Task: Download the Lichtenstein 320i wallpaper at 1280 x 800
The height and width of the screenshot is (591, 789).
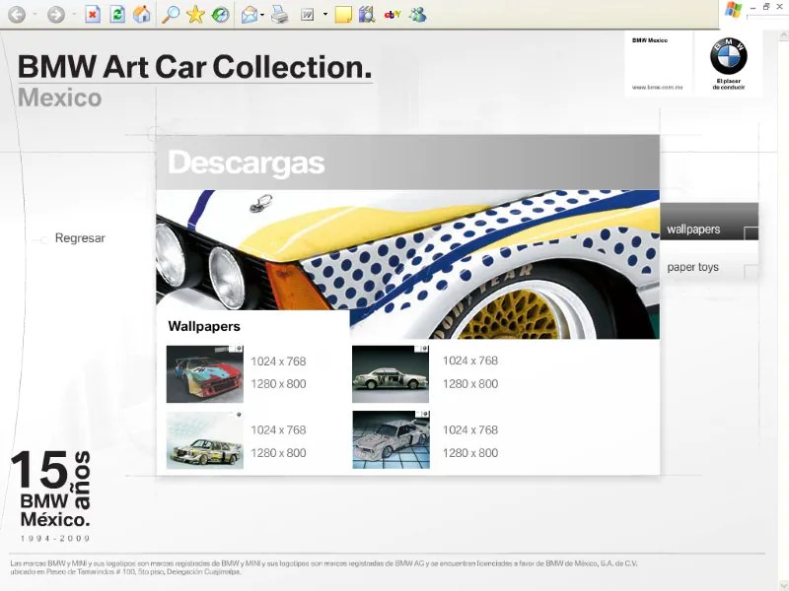Action: point(278,453)
